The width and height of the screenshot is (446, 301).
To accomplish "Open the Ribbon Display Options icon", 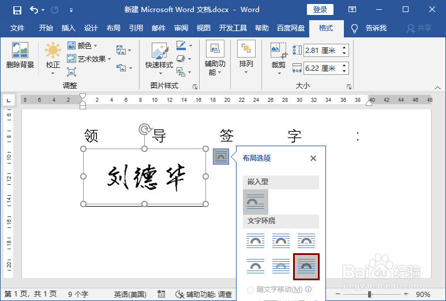I will tap(352, 9).
